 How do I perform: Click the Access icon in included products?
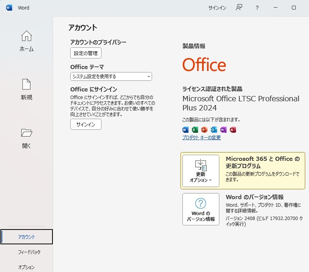pyautogui.click(x=233, y=130)
